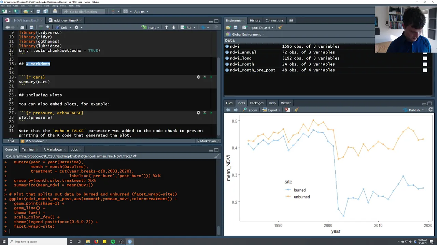Viewport: 437px width, 245px height.
Task: Click the Go to file/function field
Action: 83,12
